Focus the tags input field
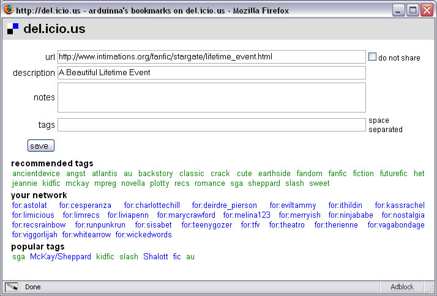437x296 pixels. (x=212, y=125)
